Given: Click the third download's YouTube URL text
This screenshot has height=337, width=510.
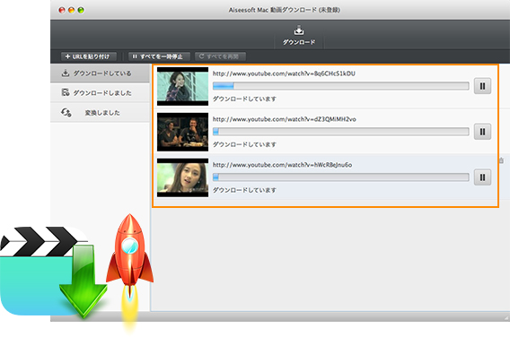Looking at the screenshot, I should (x=282, y=165).
